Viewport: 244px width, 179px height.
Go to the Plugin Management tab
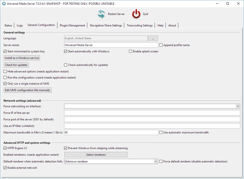(72, 25)
